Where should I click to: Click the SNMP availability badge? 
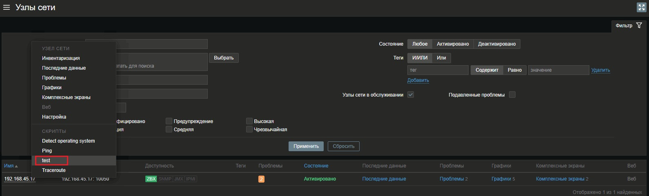[x=165, y=179]
